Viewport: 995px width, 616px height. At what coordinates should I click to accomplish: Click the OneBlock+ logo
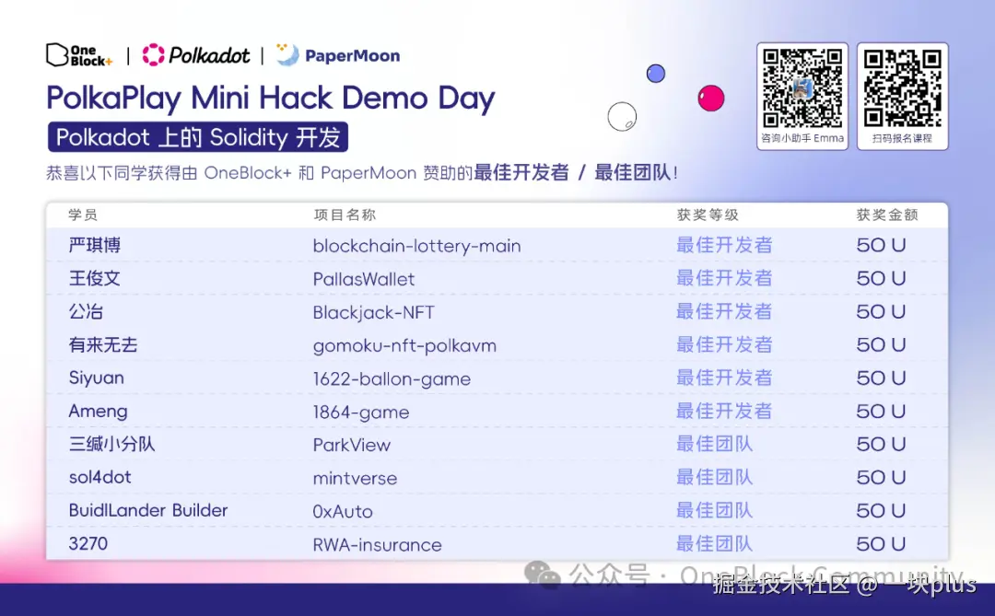click(79, 55)
